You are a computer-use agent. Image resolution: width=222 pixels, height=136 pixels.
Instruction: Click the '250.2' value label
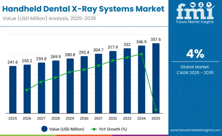[27, 61]
